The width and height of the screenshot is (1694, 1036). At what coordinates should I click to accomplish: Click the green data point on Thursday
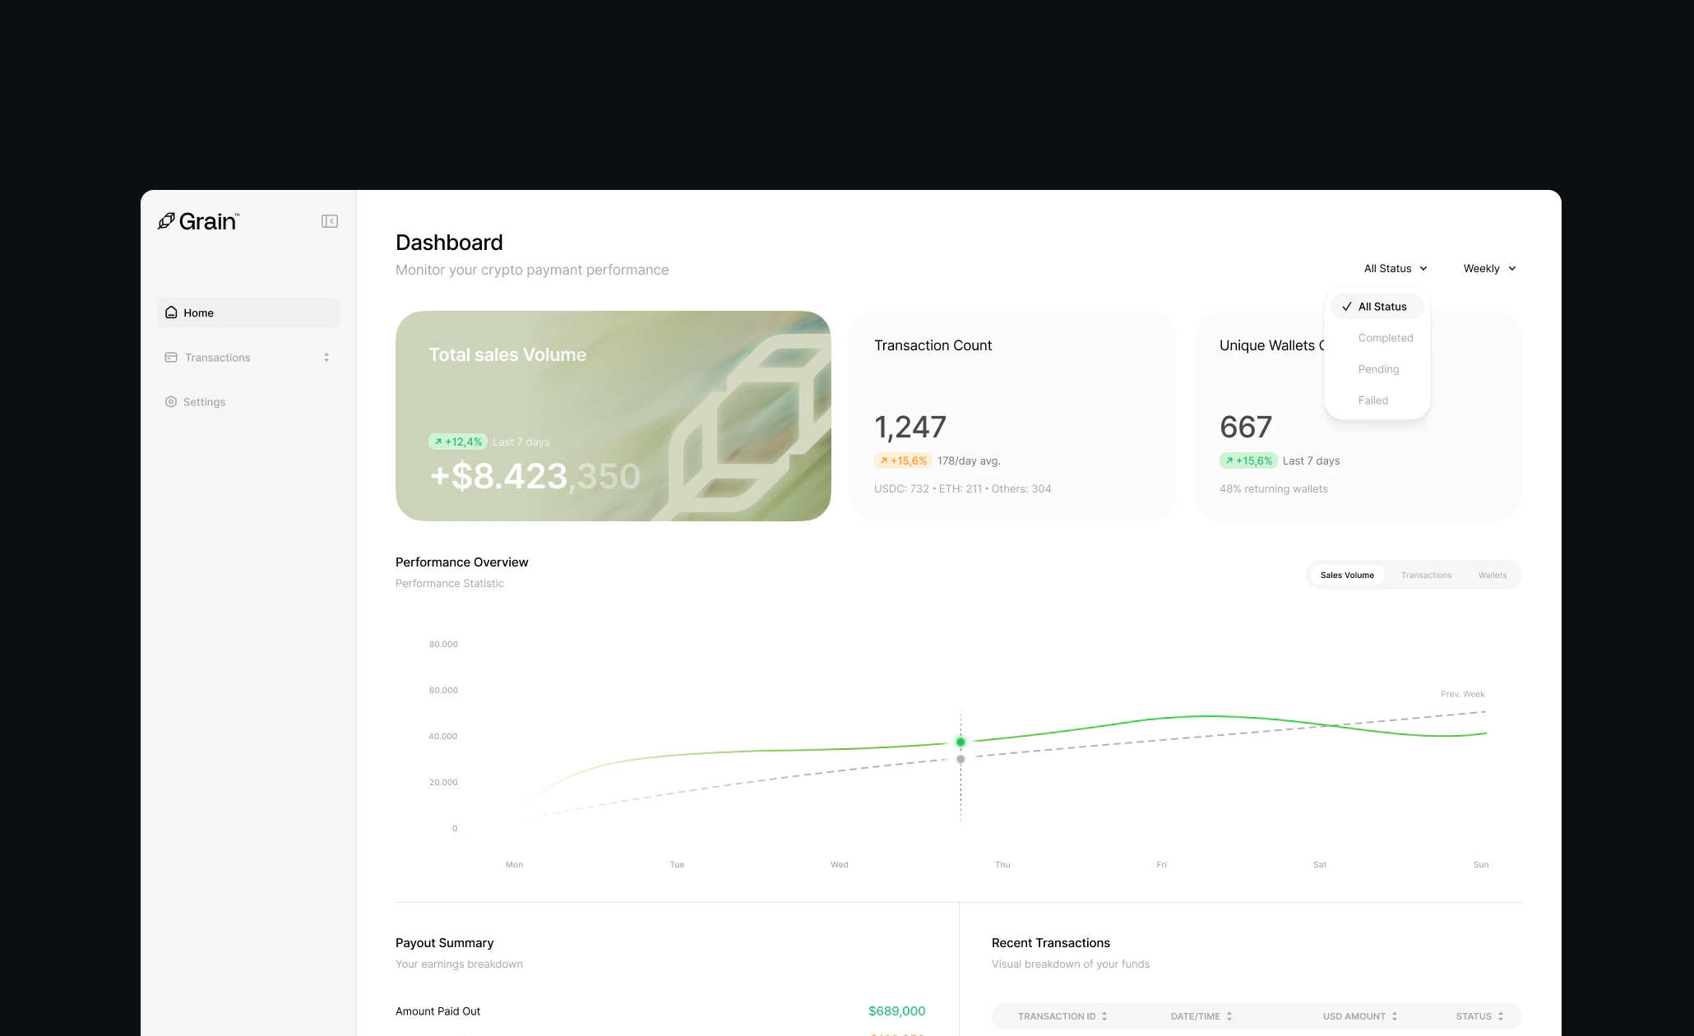(x=960, y=741)
